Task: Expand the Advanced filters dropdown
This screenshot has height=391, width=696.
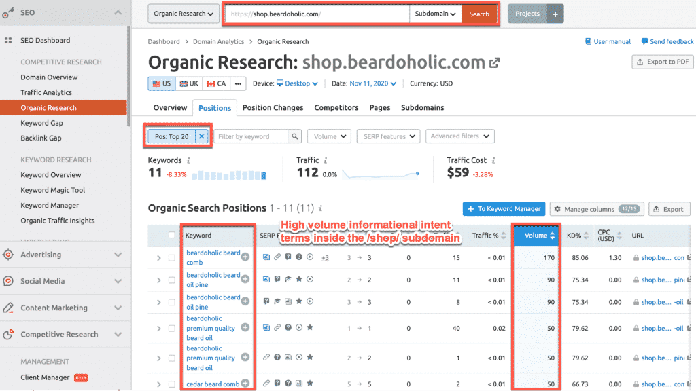Action: pyautogui.click(x=460, y=136)
